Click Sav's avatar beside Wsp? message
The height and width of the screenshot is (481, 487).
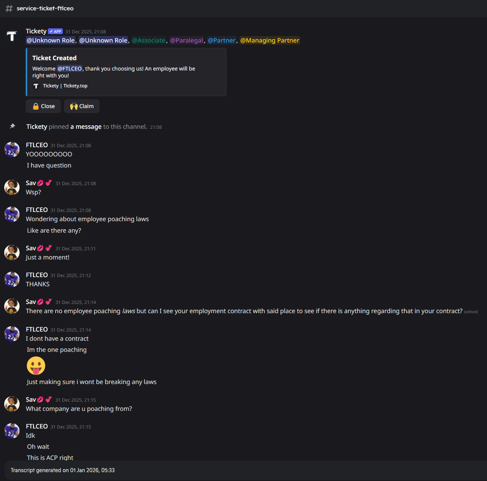(12, 187)
